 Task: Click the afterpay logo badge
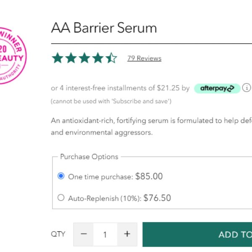tap(217, 88)
